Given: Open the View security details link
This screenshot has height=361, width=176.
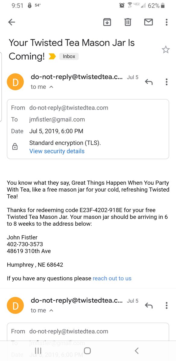Looking at the screenshot, I should click(x=57, y=151).
